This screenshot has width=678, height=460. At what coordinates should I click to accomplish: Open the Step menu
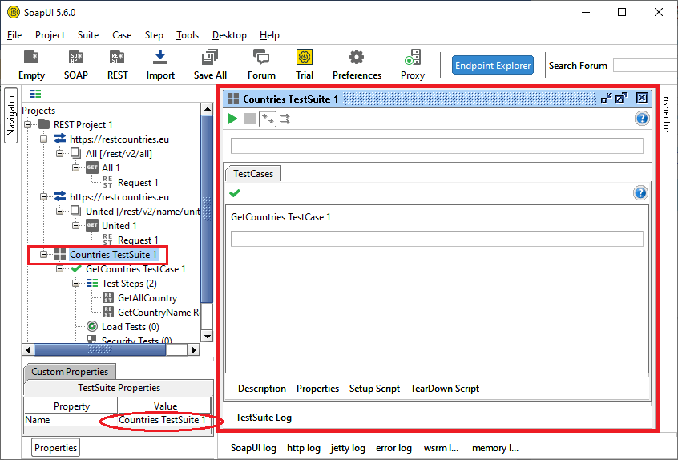154,35
